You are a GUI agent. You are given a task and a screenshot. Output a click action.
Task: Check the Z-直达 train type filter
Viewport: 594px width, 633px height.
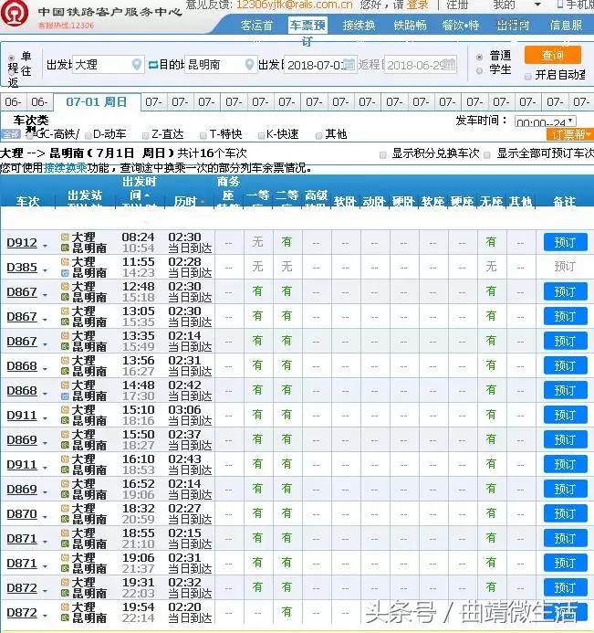(146, 135)
